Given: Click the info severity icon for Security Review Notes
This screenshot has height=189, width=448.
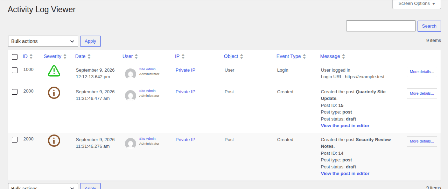Looking at the screenshot, I should coord(54,140).
